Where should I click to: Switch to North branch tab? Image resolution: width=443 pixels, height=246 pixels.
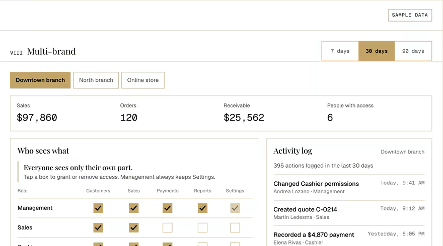(x=96, y=80)
